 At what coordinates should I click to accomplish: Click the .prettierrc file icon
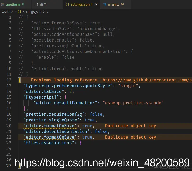pos(2,4)
